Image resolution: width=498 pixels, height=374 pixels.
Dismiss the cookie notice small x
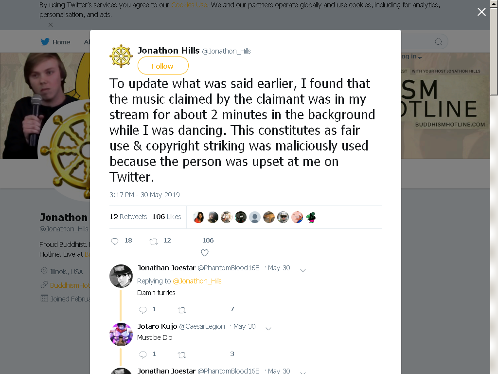pos(51,25)
